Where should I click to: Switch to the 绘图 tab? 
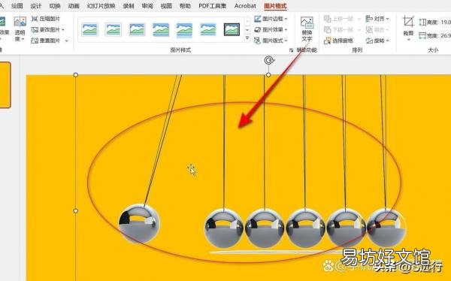coord(17,6)
